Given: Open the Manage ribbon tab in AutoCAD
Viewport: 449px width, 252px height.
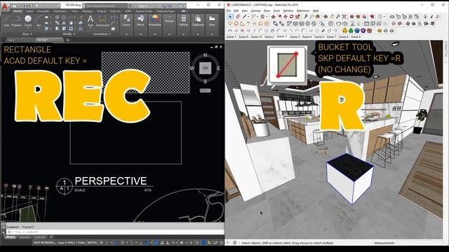Looking at the screenshot, I should (x=87, y=11).
